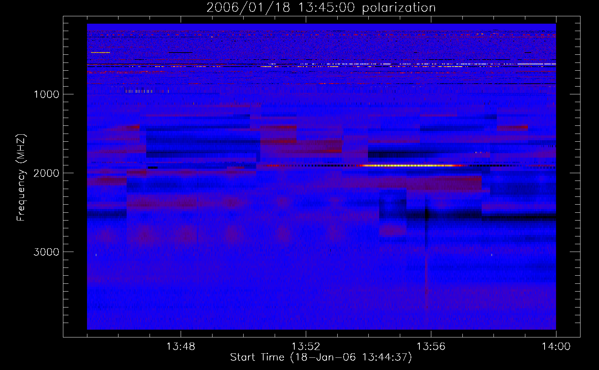Click the 13:52 time tick label

click(306, 347)
